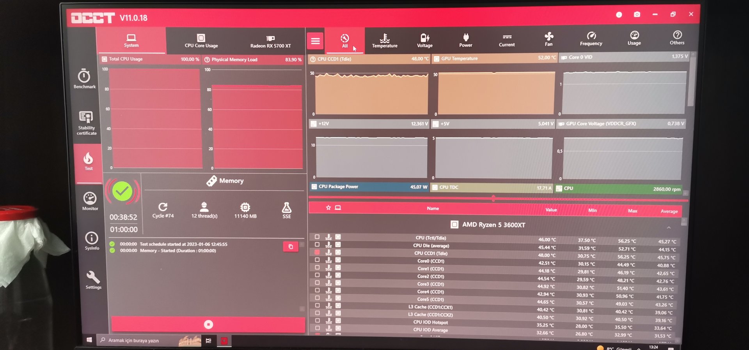The width and height of the screenshot is (749, 350).
Task: Sort table by Min column
Action: click(x=593, y=210)
